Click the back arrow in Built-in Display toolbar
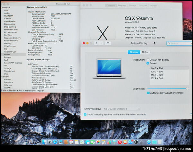 (x=96, y=43)
